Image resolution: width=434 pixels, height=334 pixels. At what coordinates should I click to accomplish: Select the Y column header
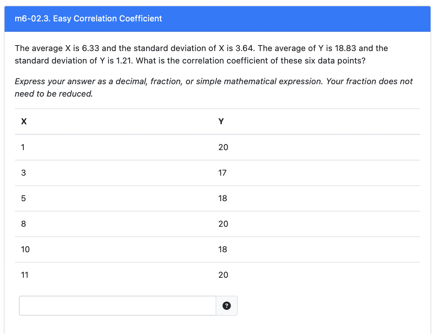click(x=221, y=121)
